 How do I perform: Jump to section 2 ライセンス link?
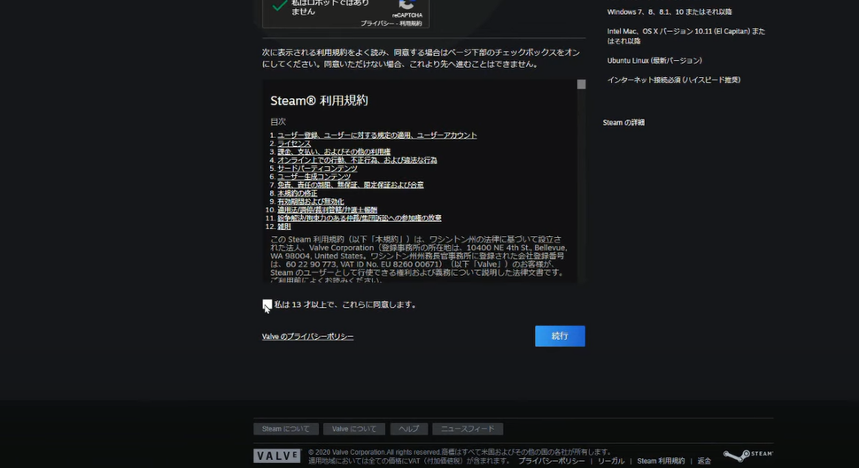294,143
